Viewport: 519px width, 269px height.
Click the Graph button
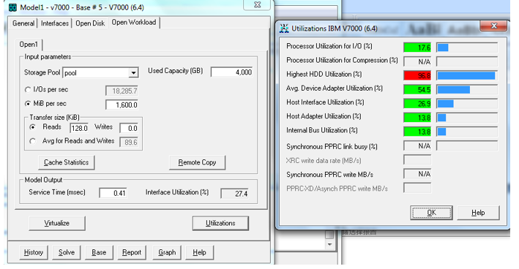point(167,252)
